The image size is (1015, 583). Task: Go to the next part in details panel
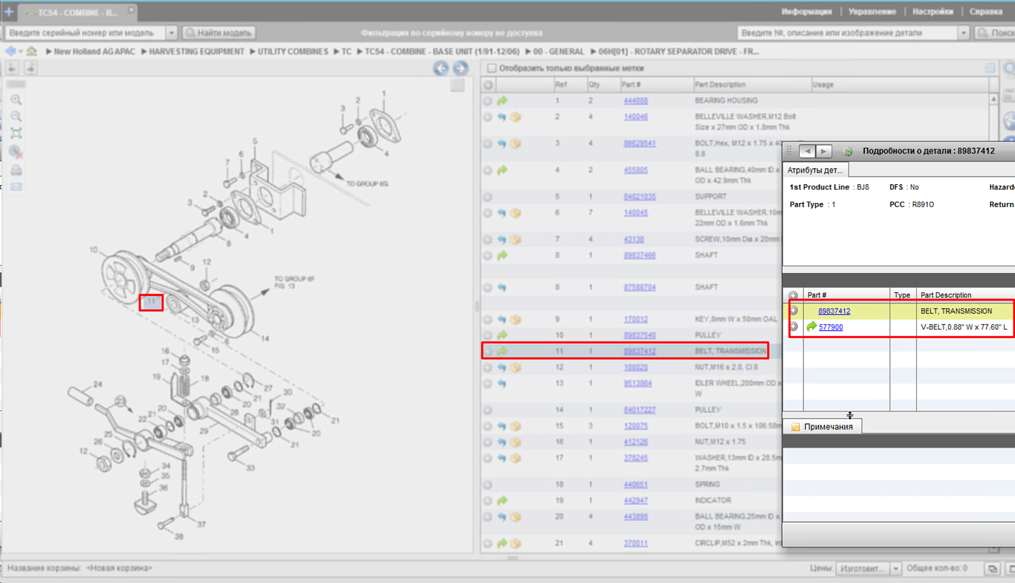(824, 151)
